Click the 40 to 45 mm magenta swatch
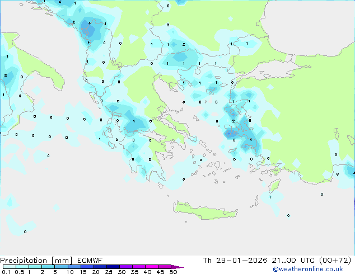355x274 pixels. [x=152, y=267]
